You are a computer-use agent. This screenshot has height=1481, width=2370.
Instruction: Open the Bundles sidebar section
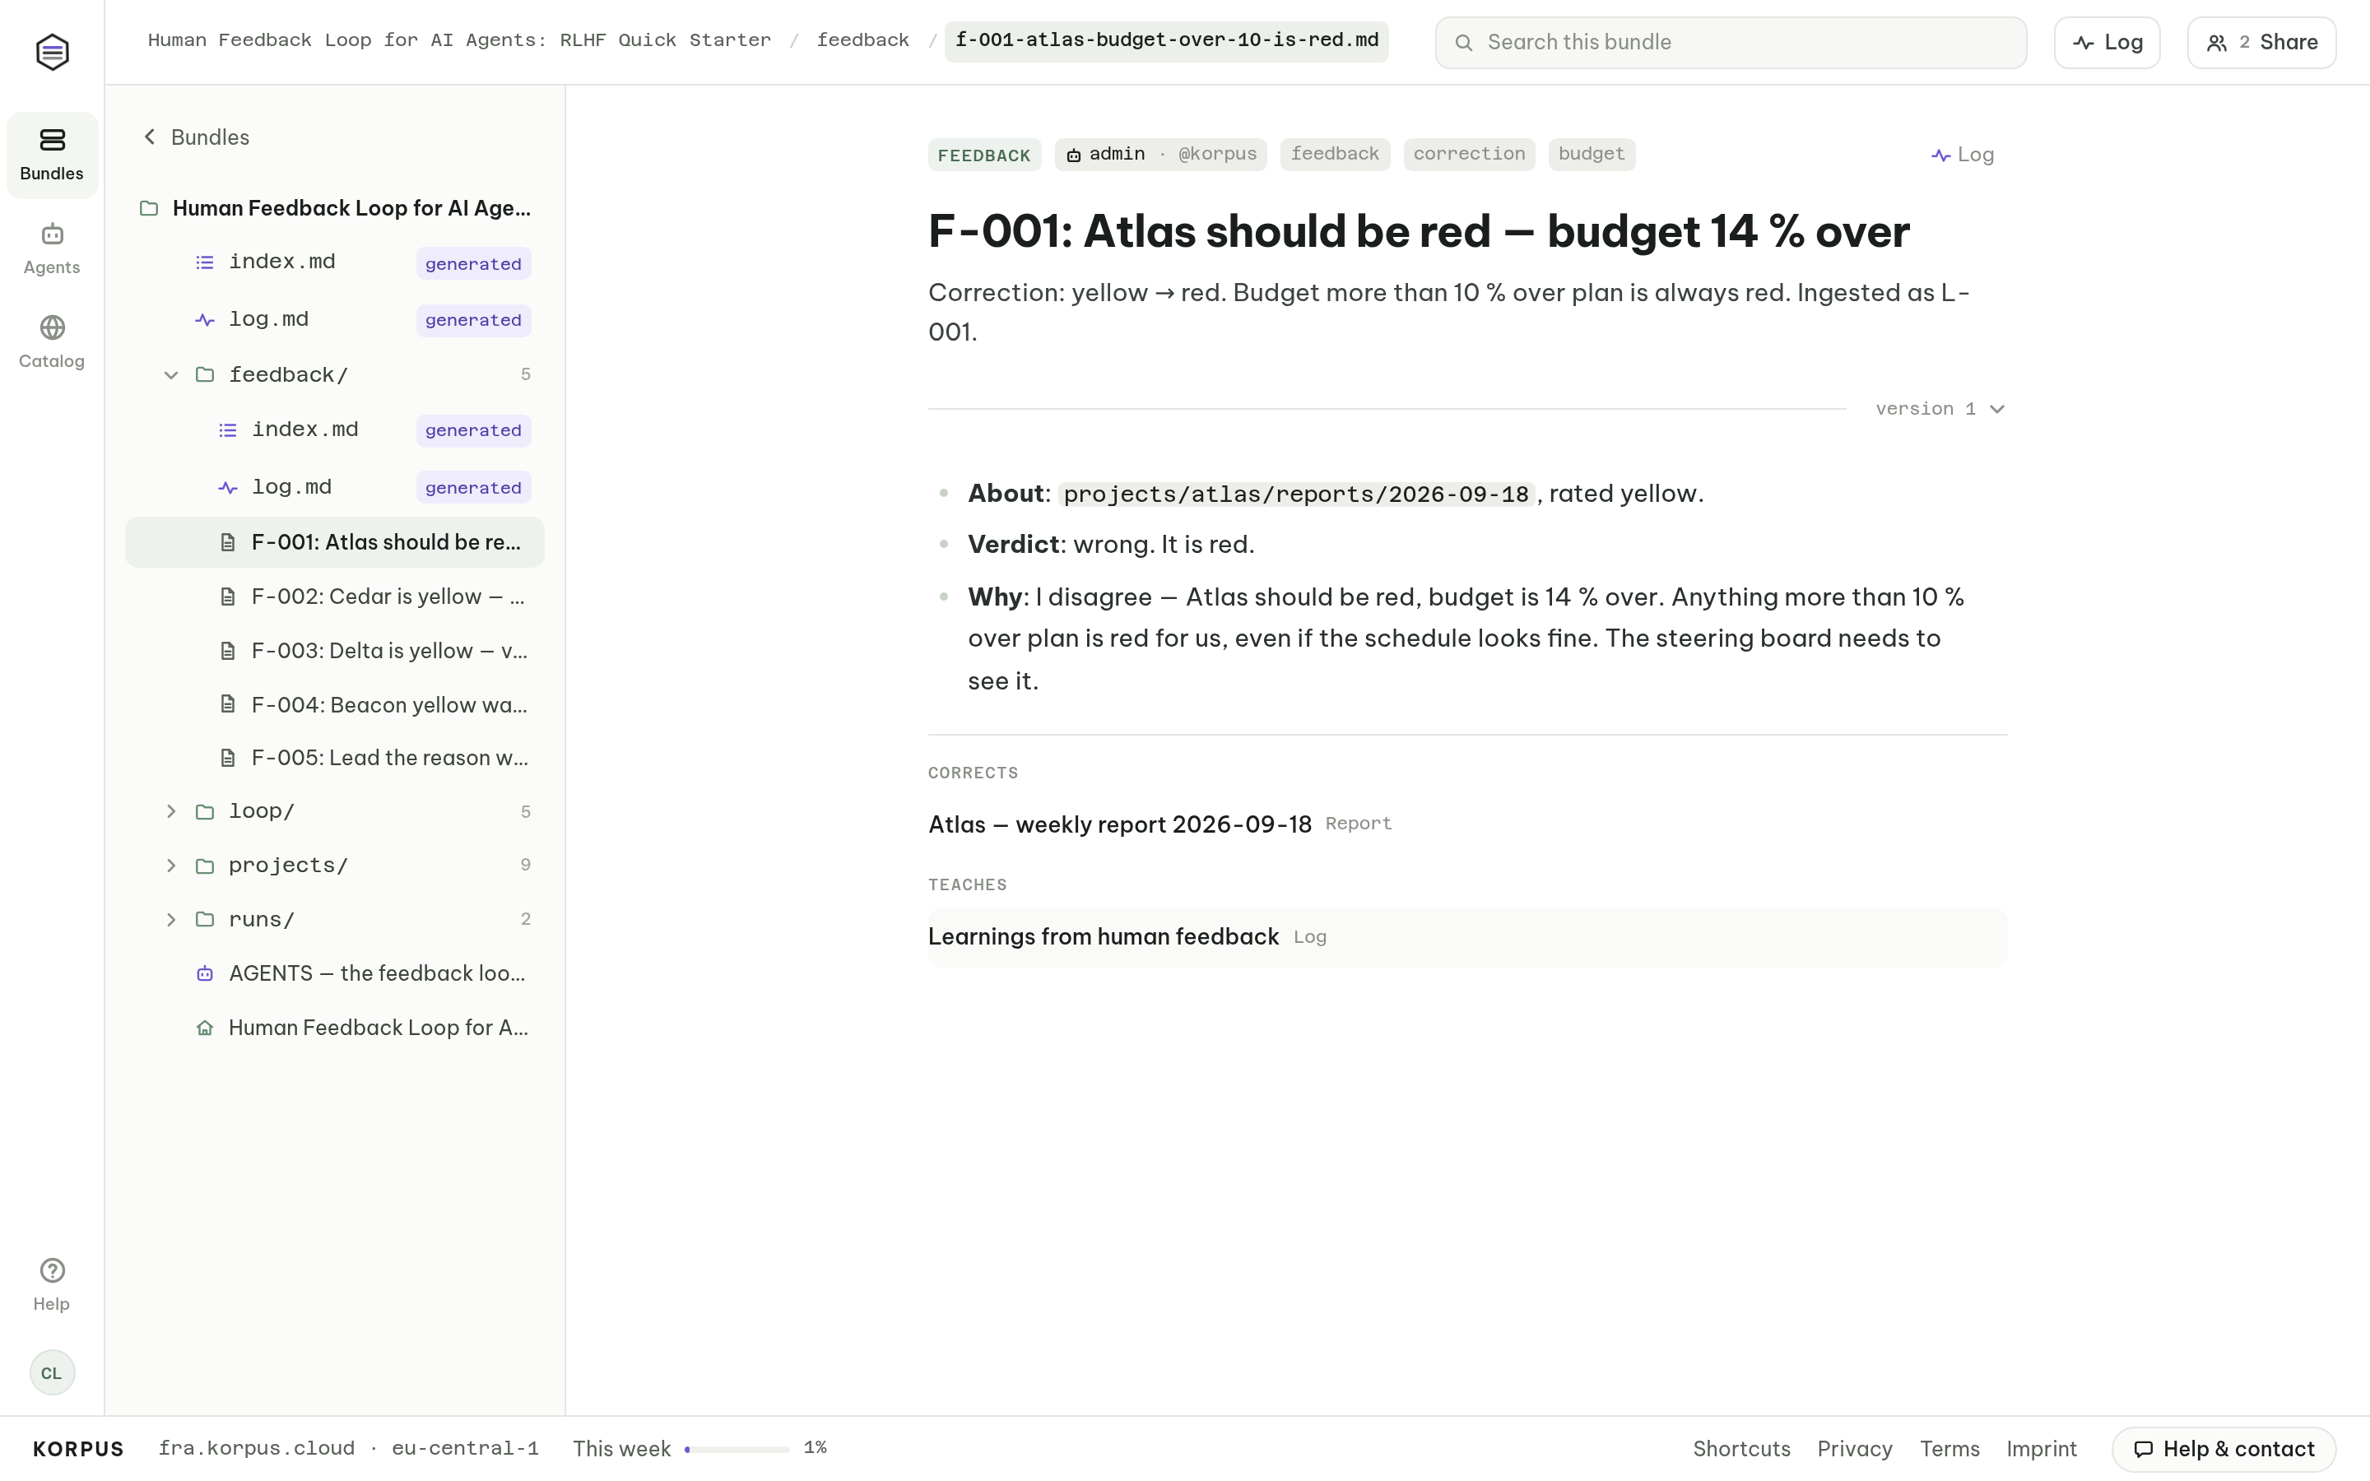52,155
